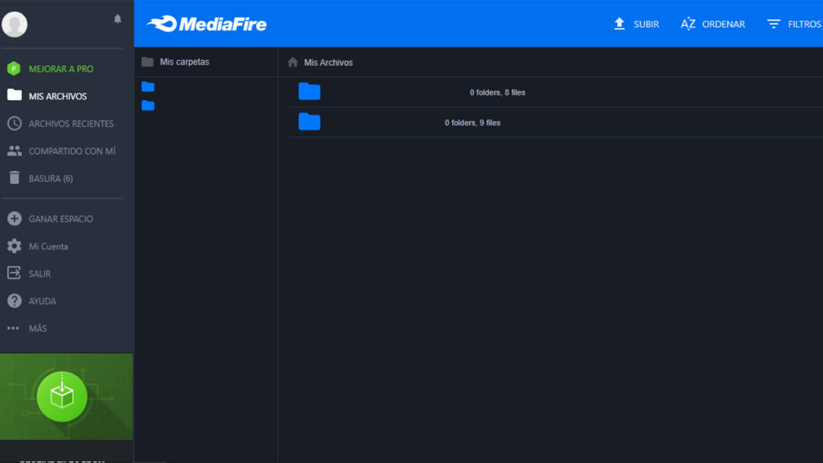Click the plus icon for GANAR ESPACIO
823x463 pixels.
click(x=14, y=219)
